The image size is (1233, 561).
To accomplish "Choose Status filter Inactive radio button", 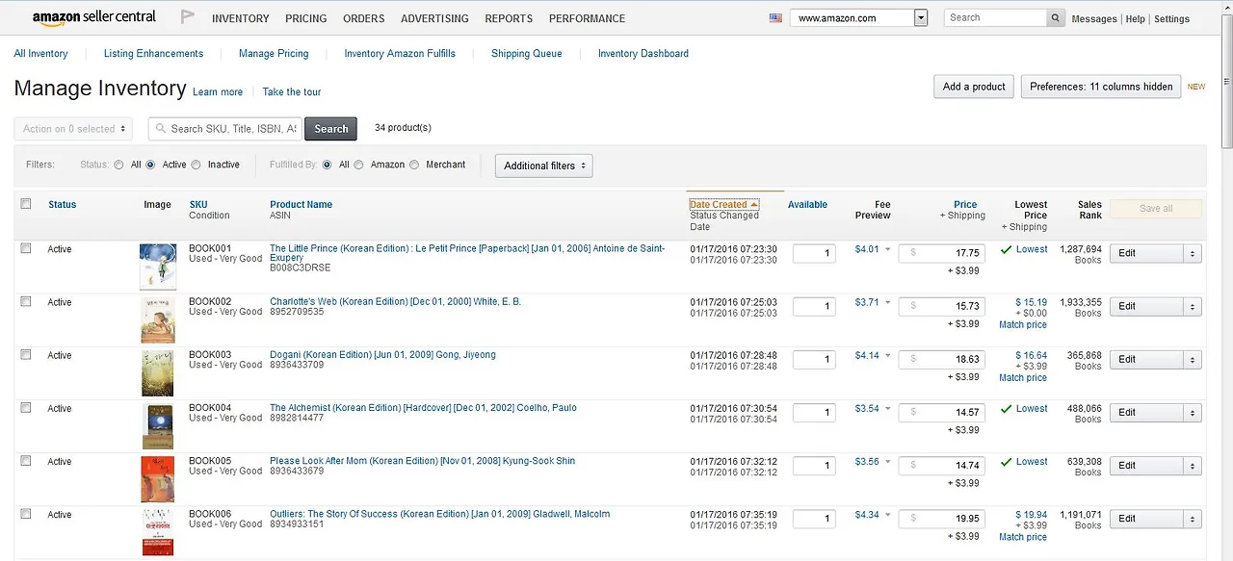I will [197, 165].
